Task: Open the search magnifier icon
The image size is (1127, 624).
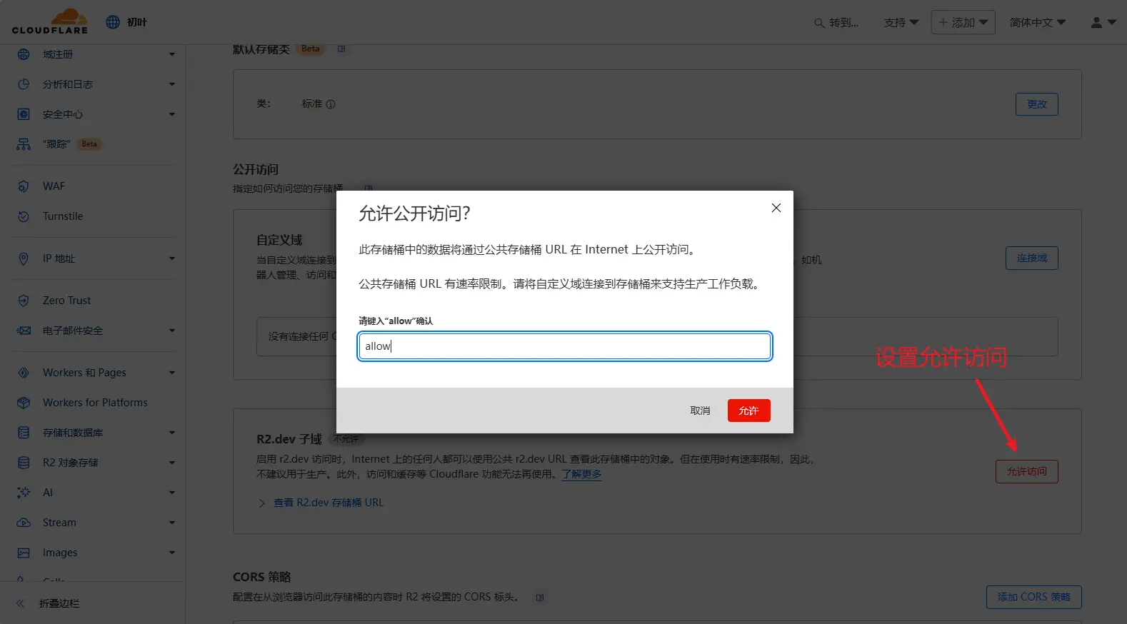Action: [819, 23]
